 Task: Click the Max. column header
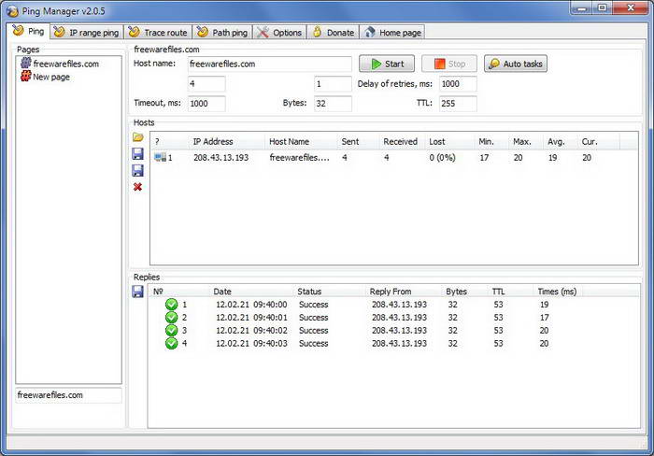point(526,141)
